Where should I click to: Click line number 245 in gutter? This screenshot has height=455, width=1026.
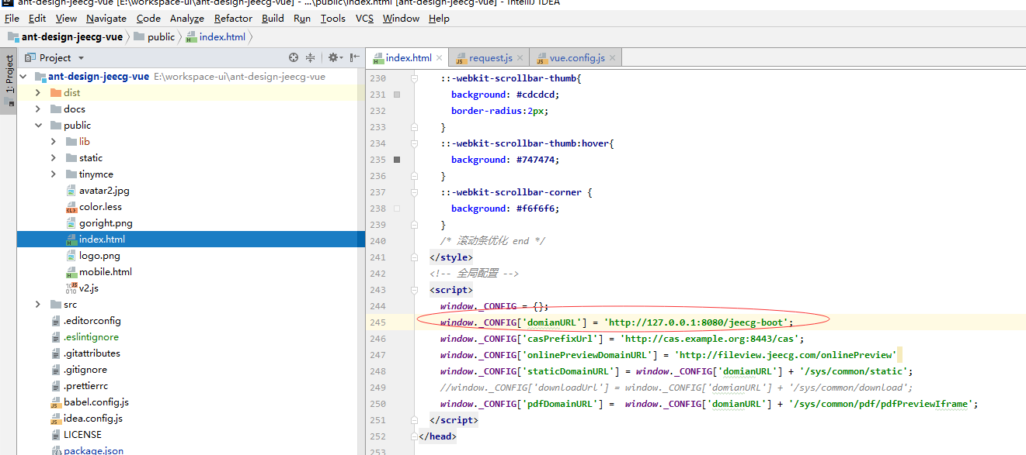pyautogui.click(x=377, y=322)
